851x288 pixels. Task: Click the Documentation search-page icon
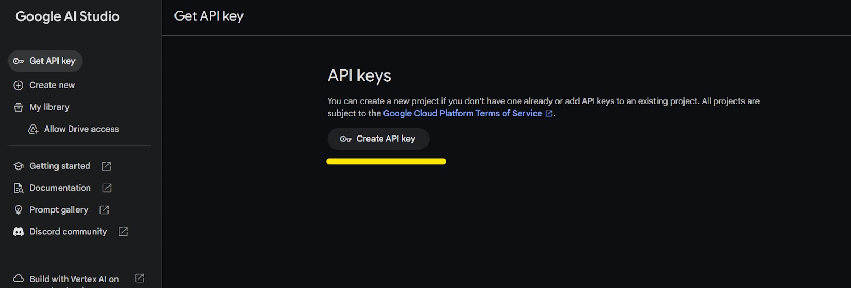coord(19,188)
